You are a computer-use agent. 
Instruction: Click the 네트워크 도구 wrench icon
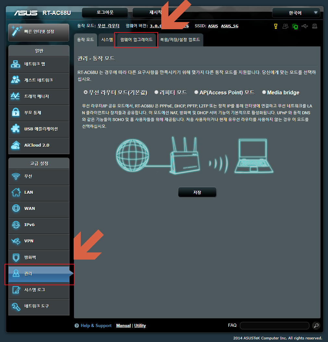(16, 306)
